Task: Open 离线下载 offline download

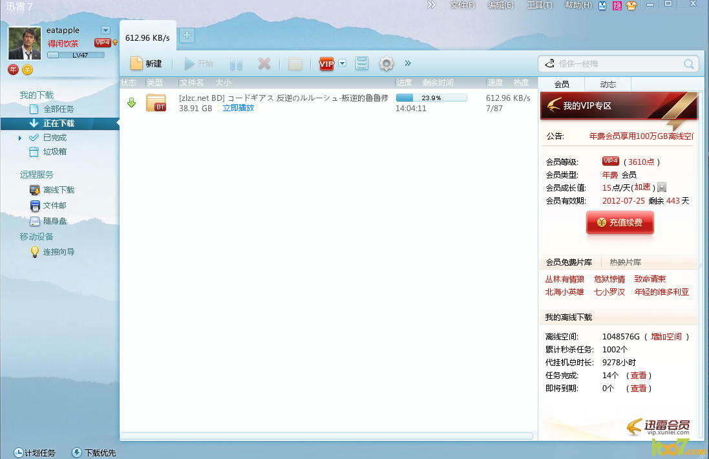Action: click(59, 190)
